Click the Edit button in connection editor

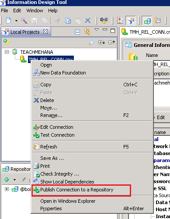pyautogui.click(x=161, y=117)
